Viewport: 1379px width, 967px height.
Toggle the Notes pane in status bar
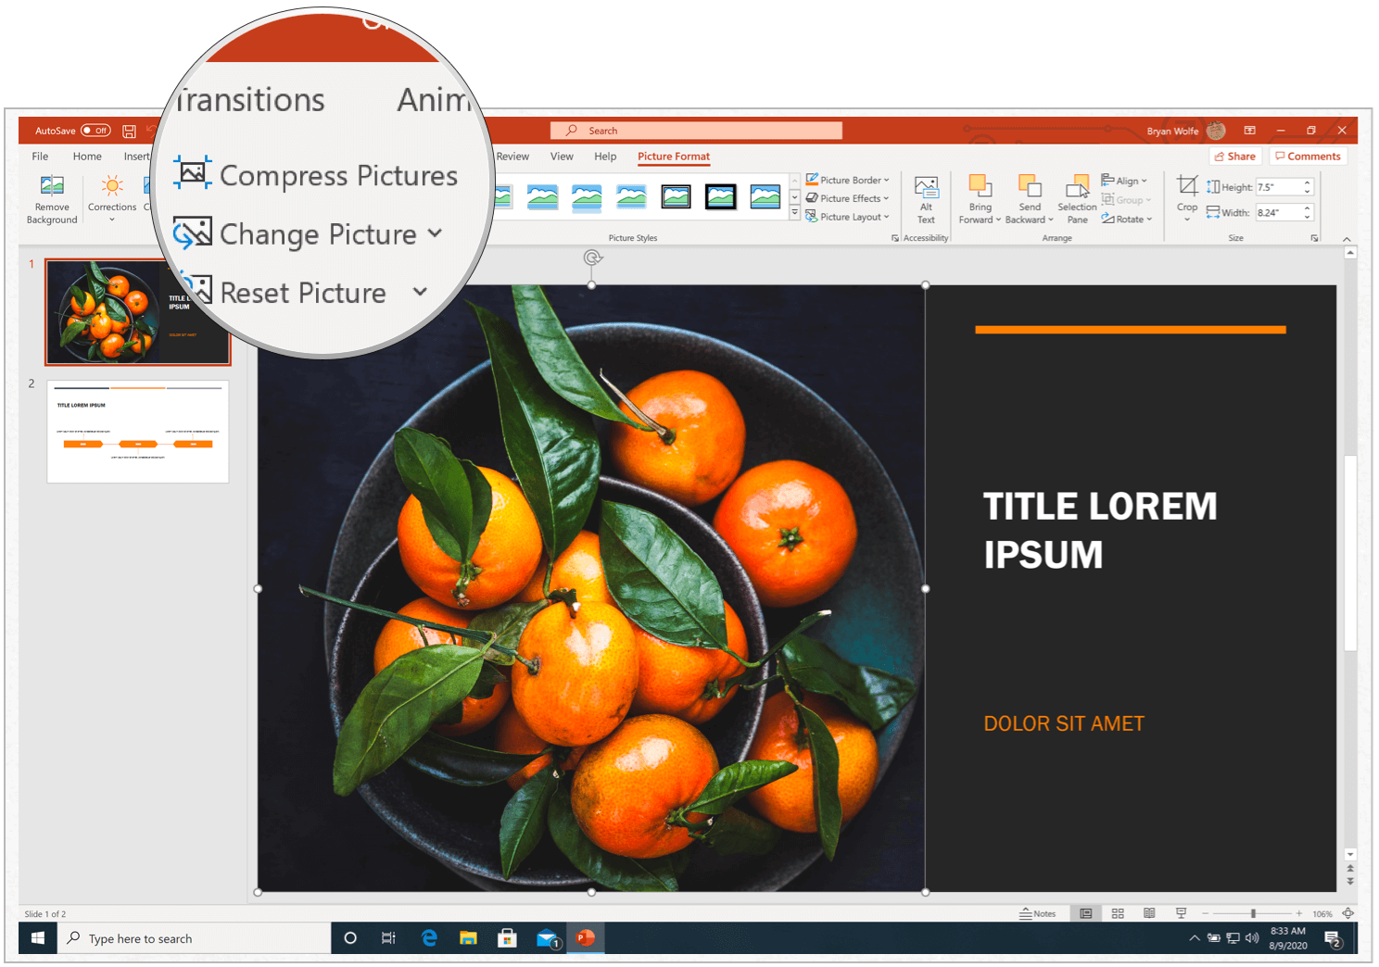tap(1037, 913)
